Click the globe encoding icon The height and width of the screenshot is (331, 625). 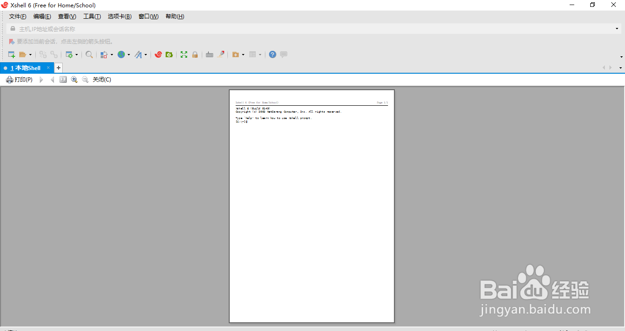click(121, 54)
